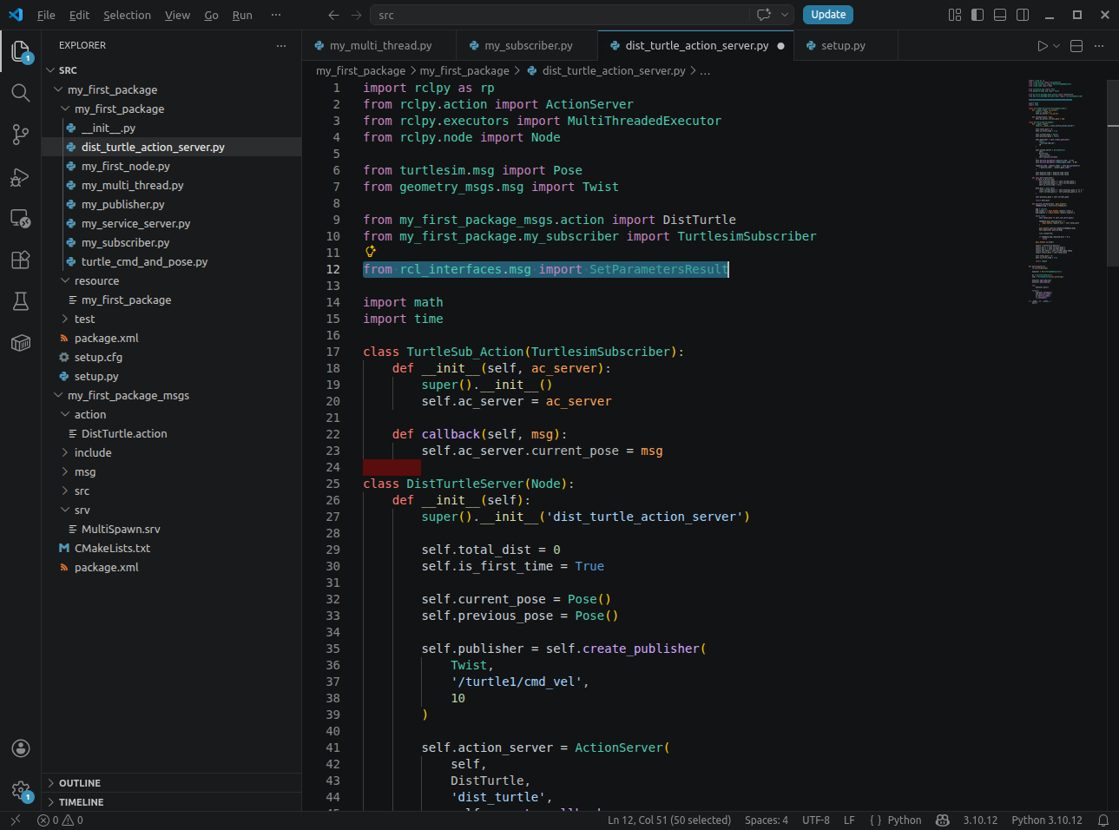
Task: Change UTF-8 file encoding
Action: [816, 820]
